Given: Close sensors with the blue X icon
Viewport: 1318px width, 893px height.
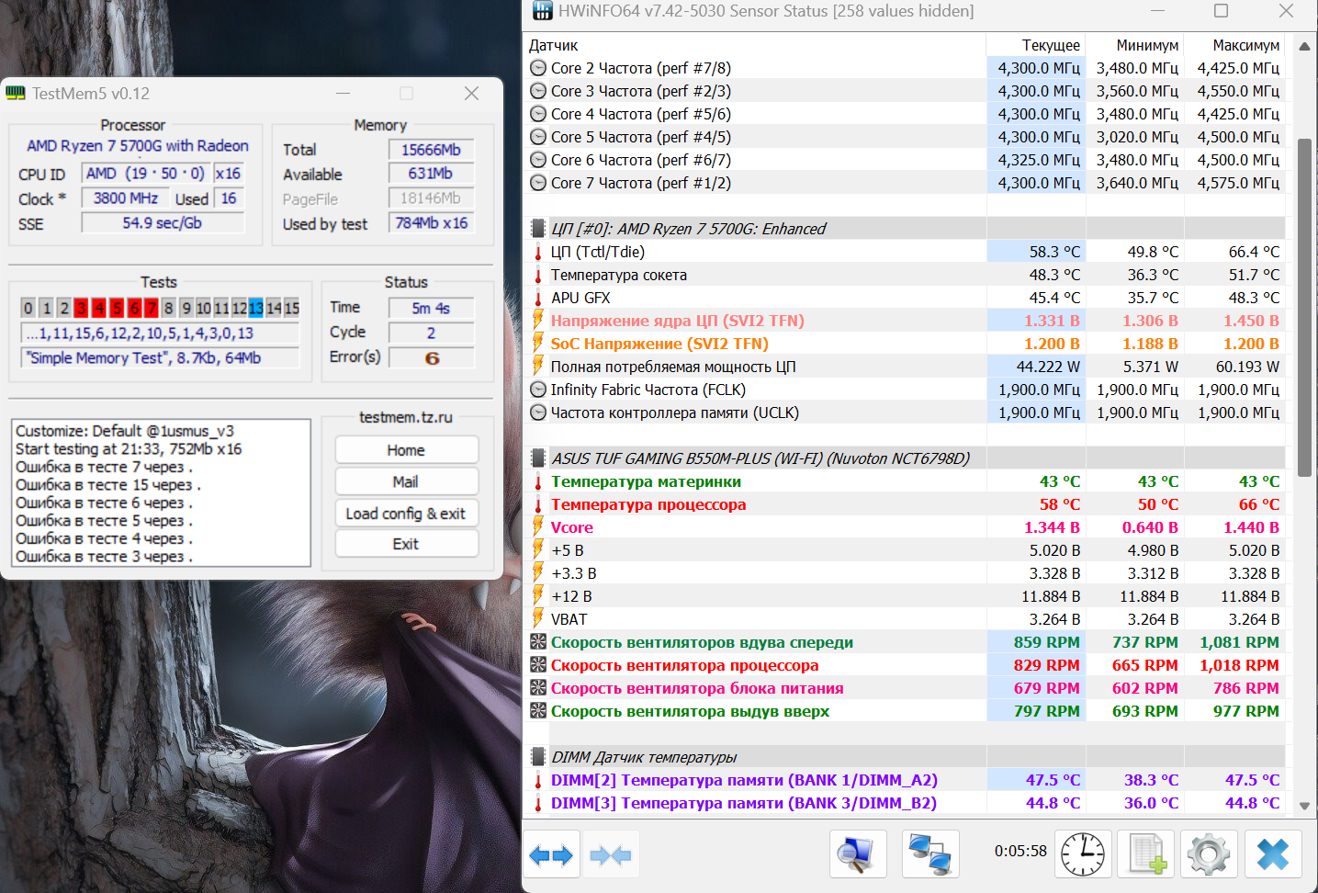Looking at the screenshot, I should click(x=1273, y=855).
